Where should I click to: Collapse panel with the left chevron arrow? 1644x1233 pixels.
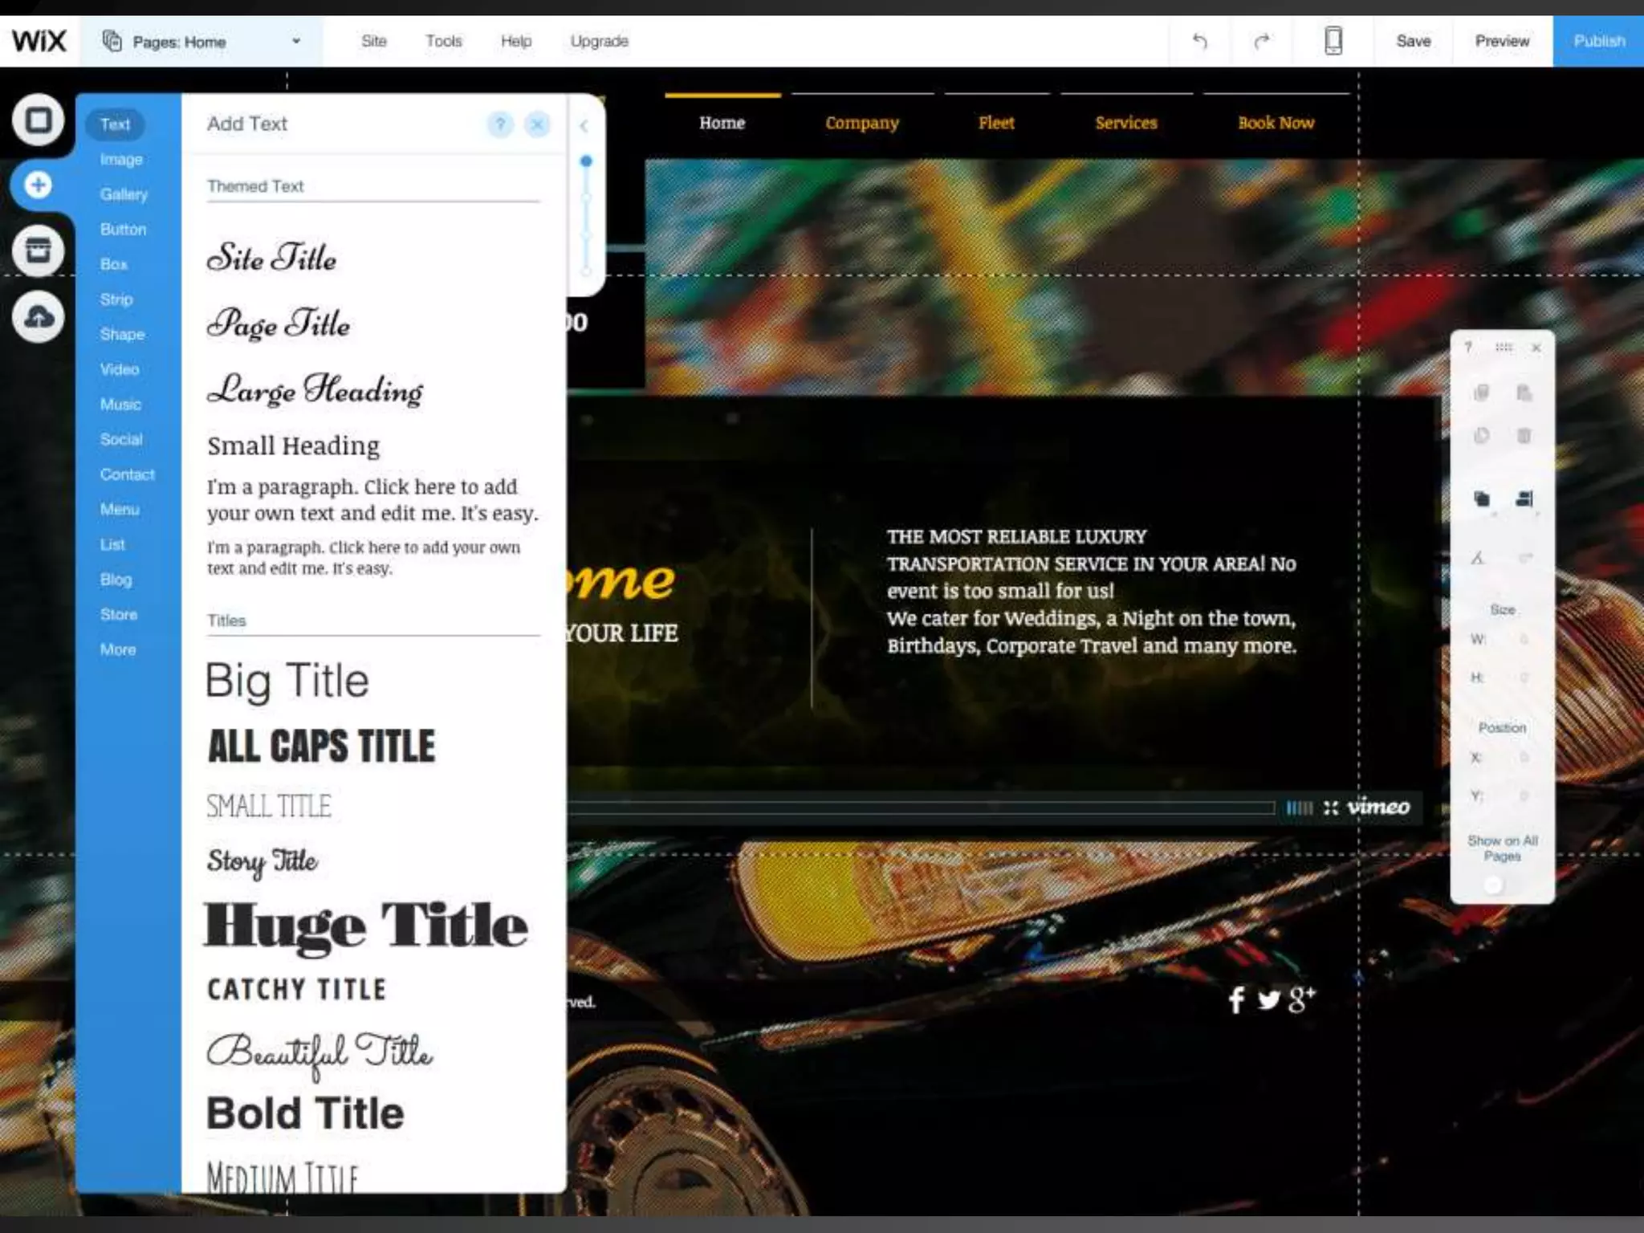click(x=584, y=126)
